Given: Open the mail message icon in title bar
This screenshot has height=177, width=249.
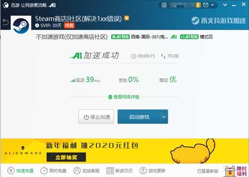Looking at the screenshot, I should [x=205, y=5].
